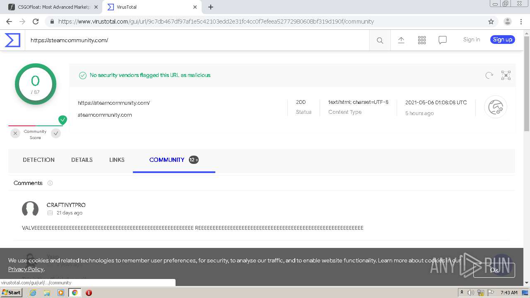
Task: Open a new Chrome tab
Action: coord(211,7)
